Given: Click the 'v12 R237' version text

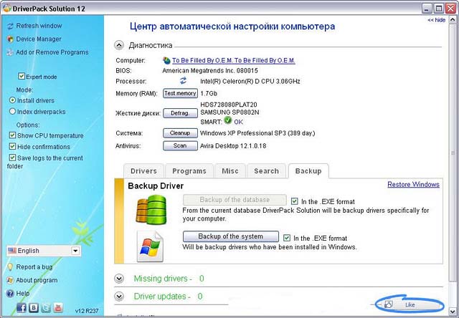Looking at the screenshot, I should click(87, 310).
